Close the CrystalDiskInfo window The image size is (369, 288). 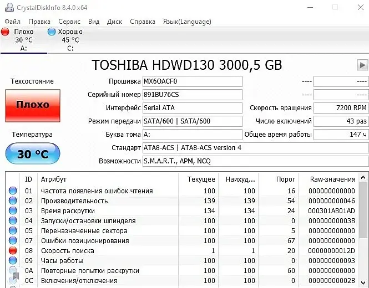(x=361, y=8)
